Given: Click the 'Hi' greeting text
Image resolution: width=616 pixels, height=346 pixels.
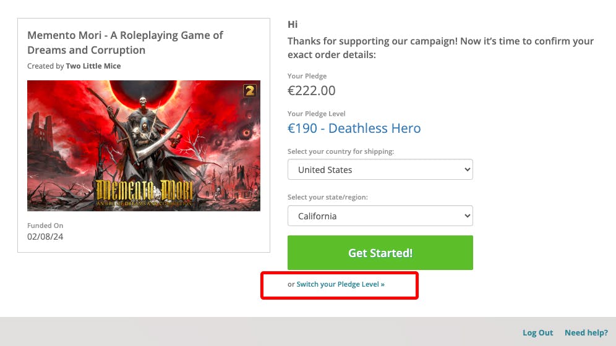Looking at the screenshot, I should 293,25.
